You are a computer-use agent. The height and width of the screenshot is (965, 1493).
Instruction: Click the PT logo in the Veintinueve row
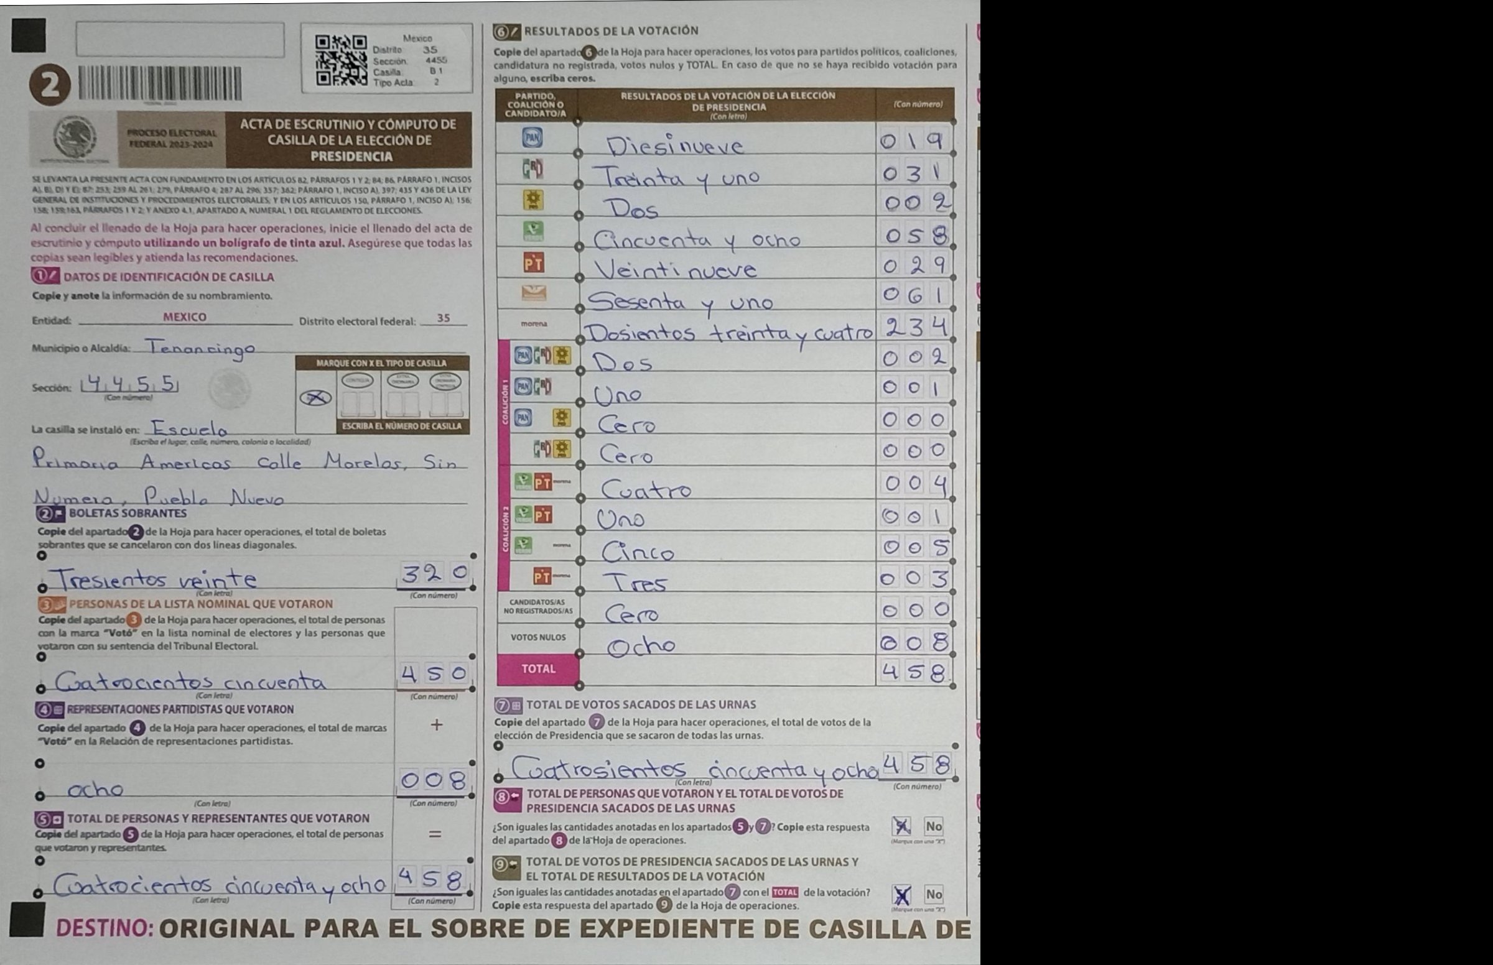click(534, 263)
